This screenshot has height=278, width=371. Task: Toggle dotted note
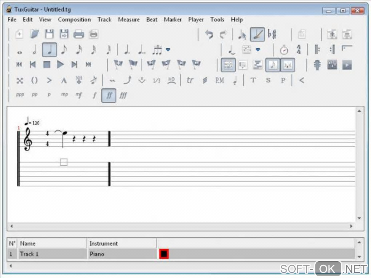tap(127, 50)
